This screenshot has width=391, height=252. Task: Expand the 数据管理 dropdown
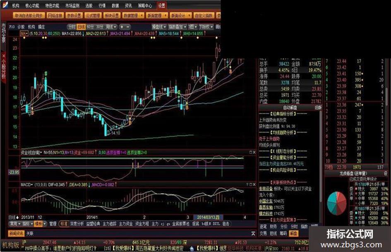click(133, 15)
